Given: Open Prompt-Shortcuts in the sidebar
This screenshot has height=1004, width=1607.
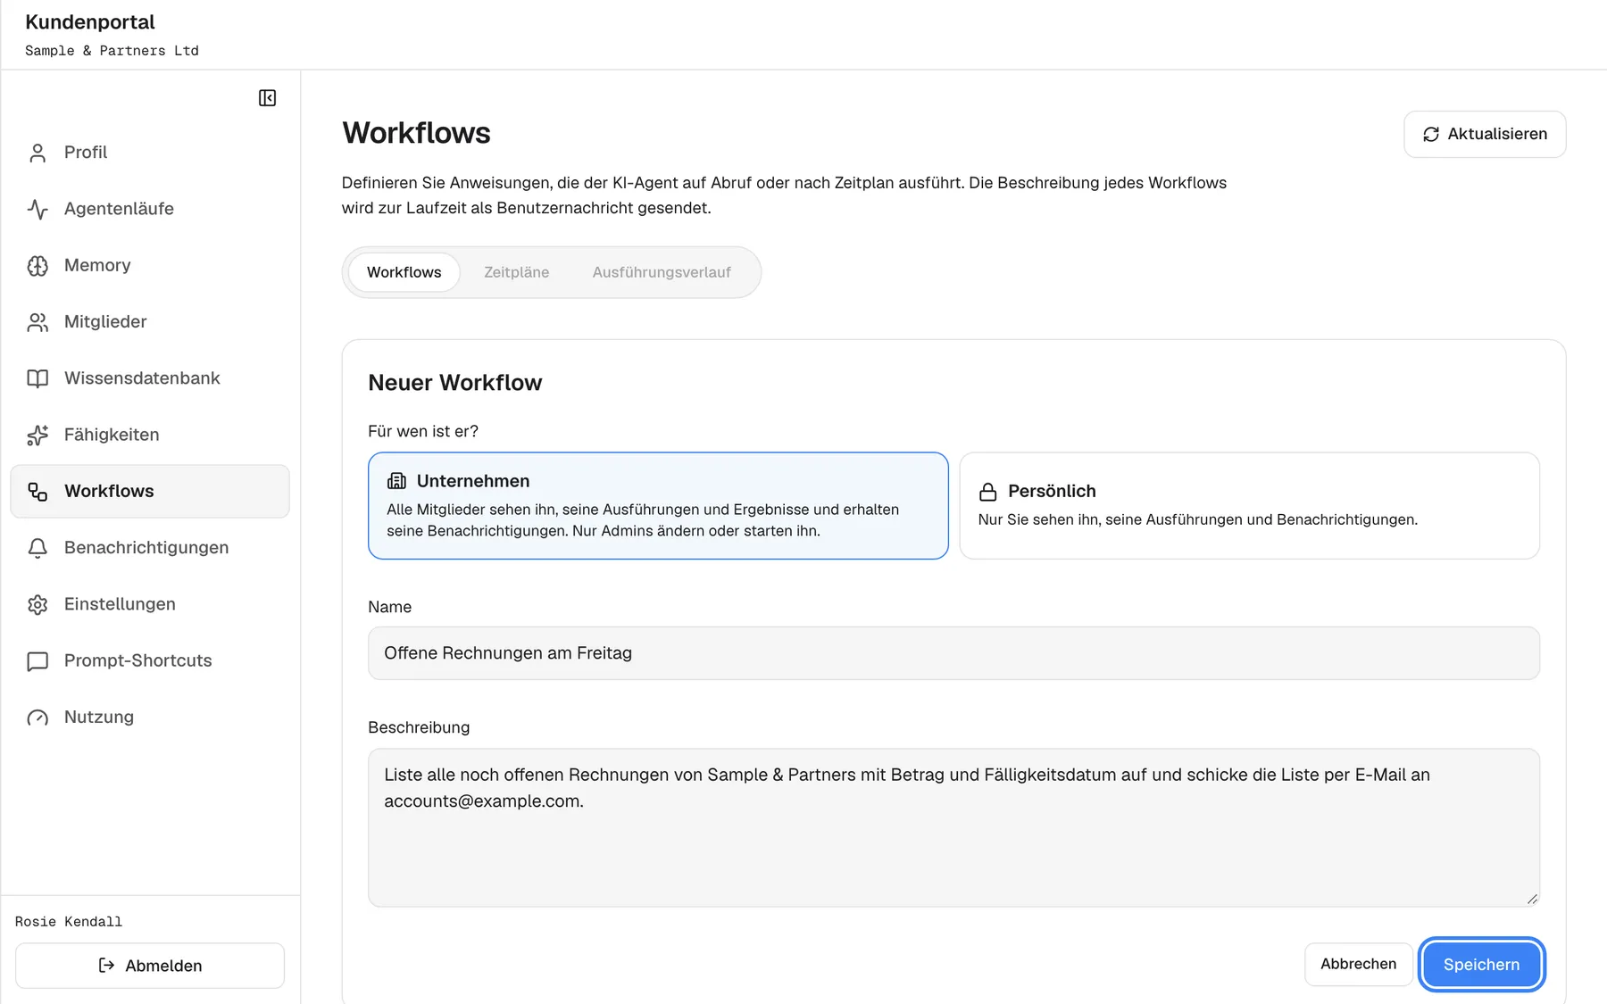Looking at the screenshot, I should pyautogui.click(x=150, y=660).
